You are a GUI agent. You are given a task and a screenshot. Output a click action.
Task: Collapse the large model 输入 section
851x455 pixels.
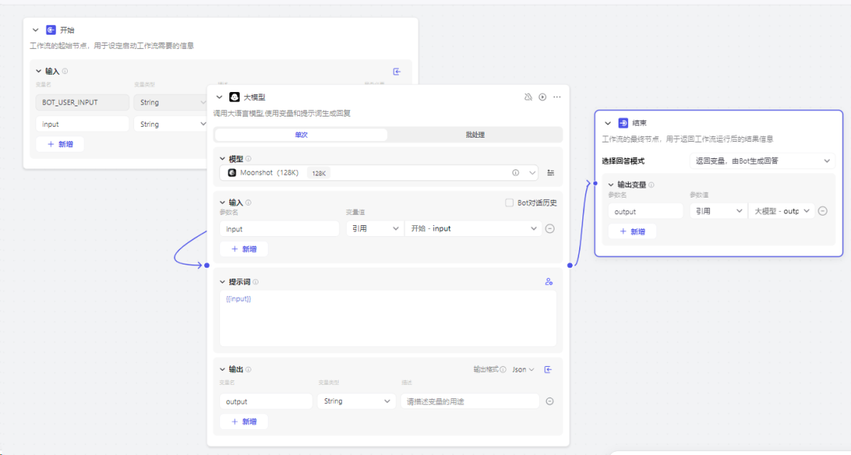click(x=222, y=203)
